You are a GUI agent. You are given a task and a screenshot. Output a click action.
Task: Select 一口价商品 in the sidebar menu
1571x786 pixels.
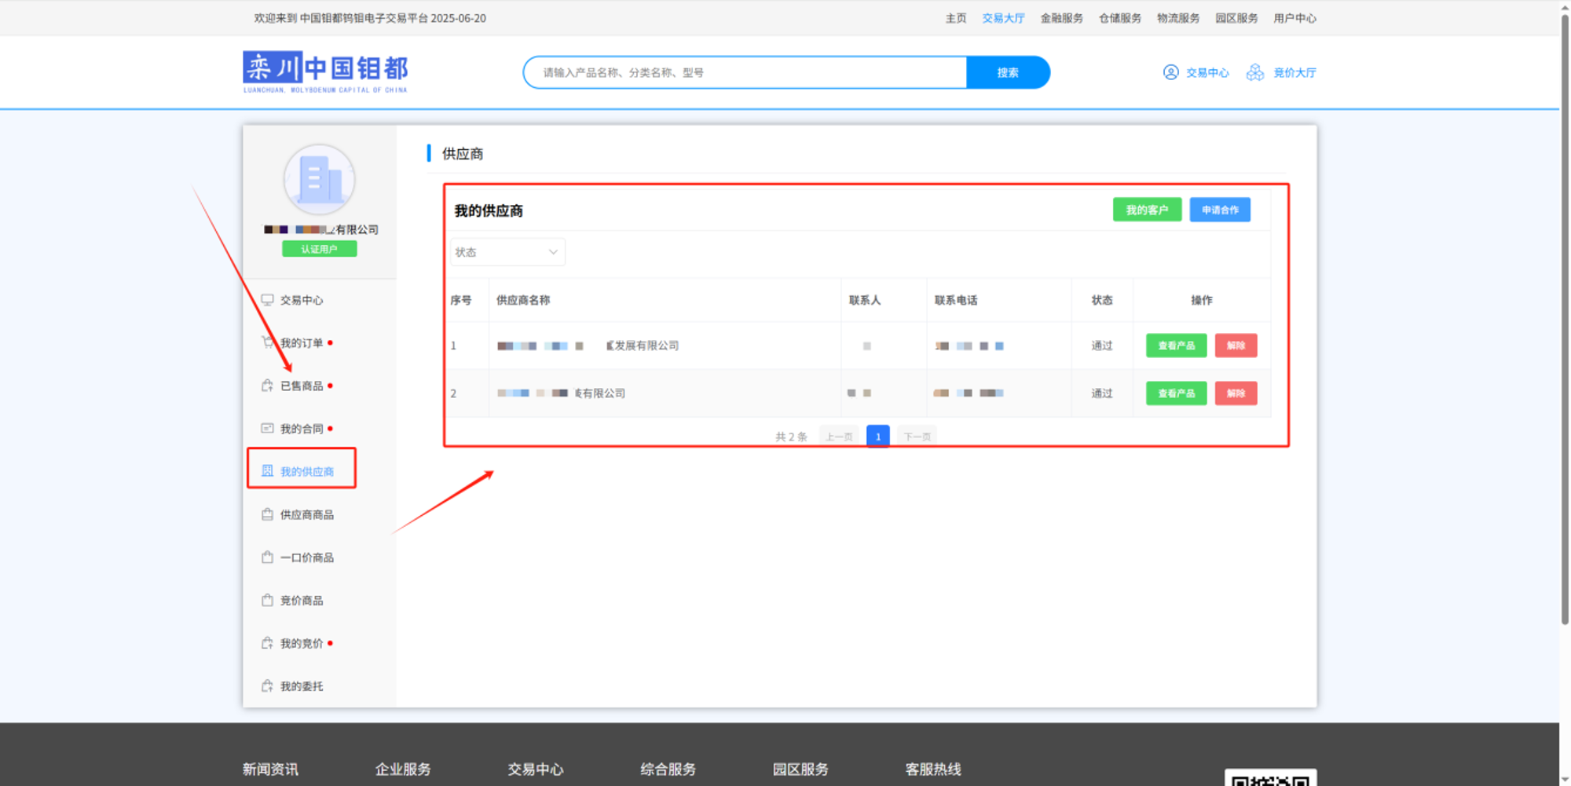(x=306, y=558)
